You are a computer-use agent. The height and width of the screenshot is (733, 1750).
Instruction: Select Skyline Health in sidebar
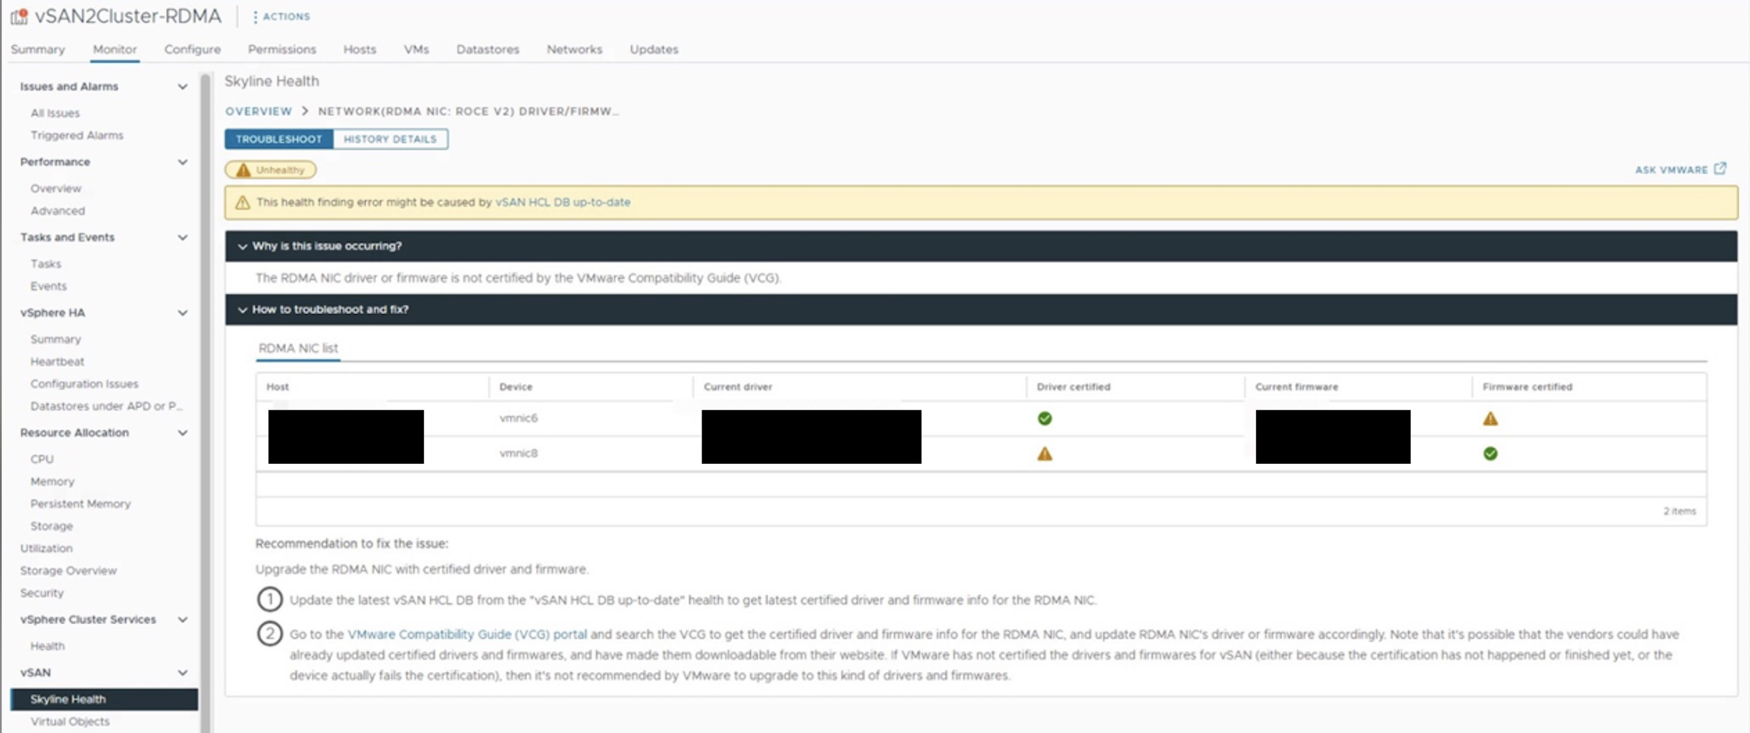(104, 700)
